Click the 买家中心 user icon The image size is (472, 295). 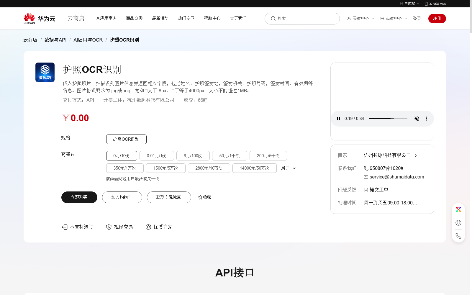click(349, 19)
